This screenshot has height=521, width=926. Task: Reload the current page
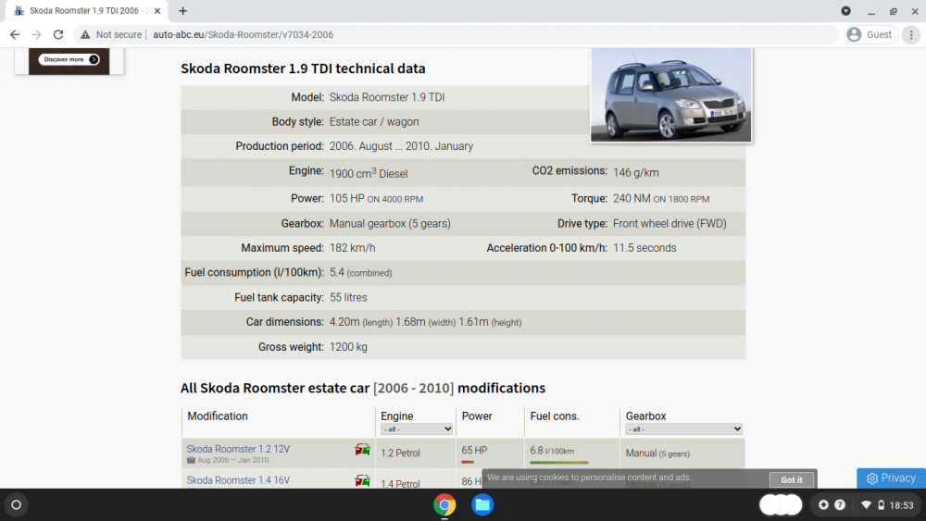coord(57,35)
